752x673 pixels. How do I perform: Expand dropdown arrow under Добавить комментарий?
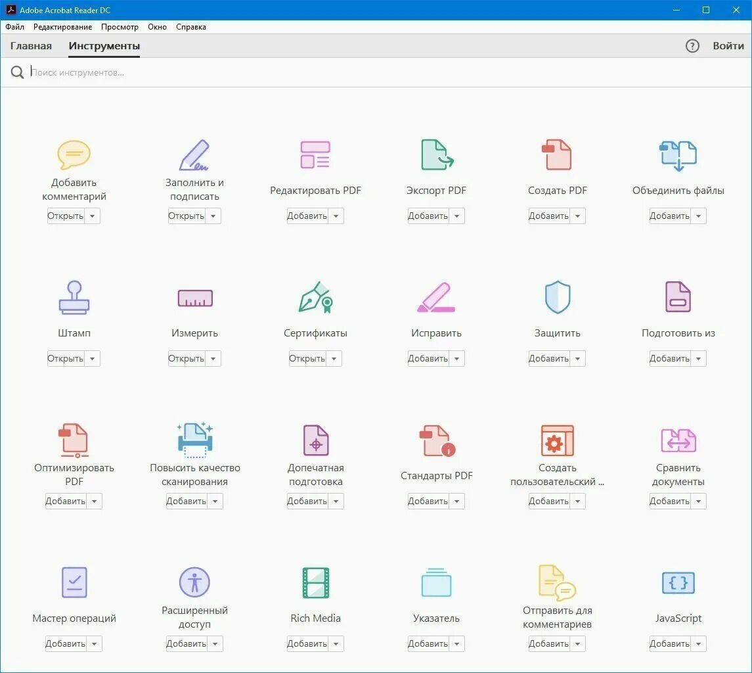click(x=92, y=216)
